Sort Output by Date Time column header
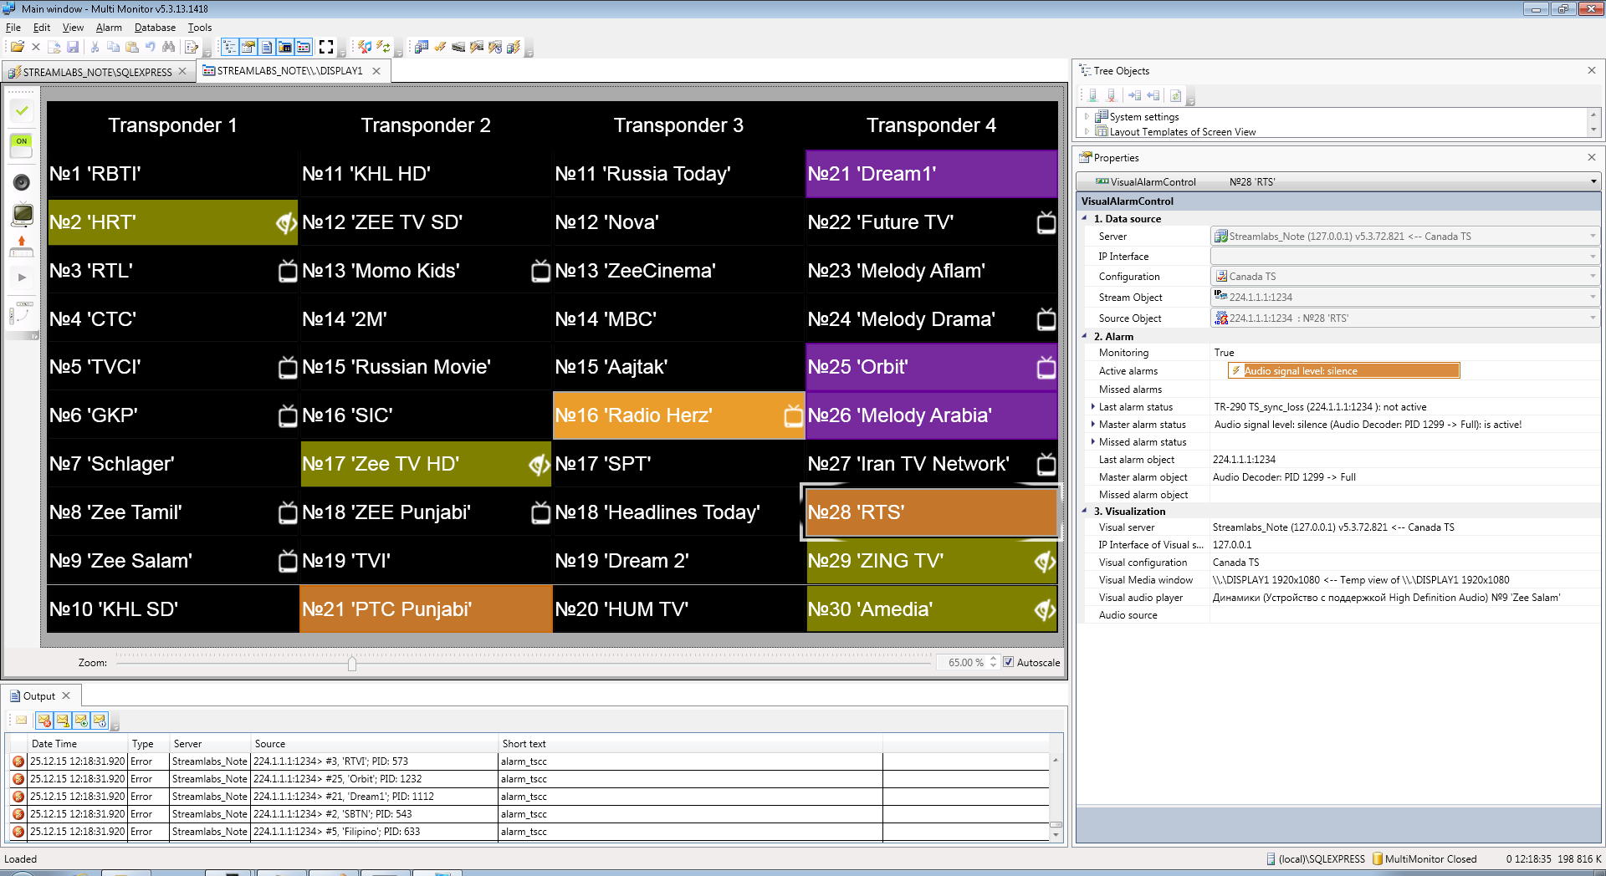This screenshot has width=1606, height=876. click(78, 743)
